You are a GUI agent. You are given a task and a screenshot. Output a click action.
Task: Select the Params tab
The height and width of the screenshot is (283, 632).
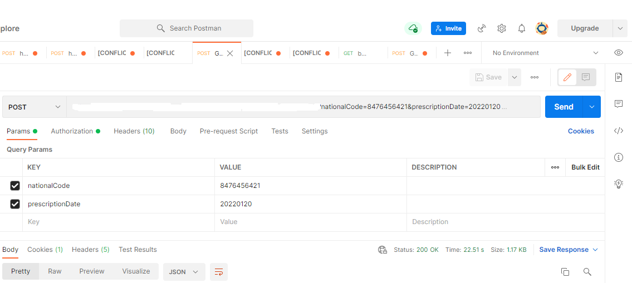pos(22,131)
